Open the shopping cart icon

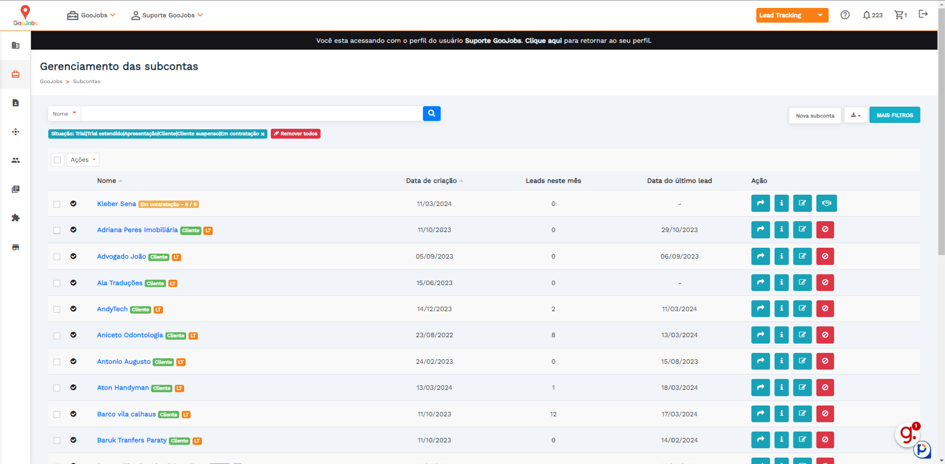click(x=901, y=15)
